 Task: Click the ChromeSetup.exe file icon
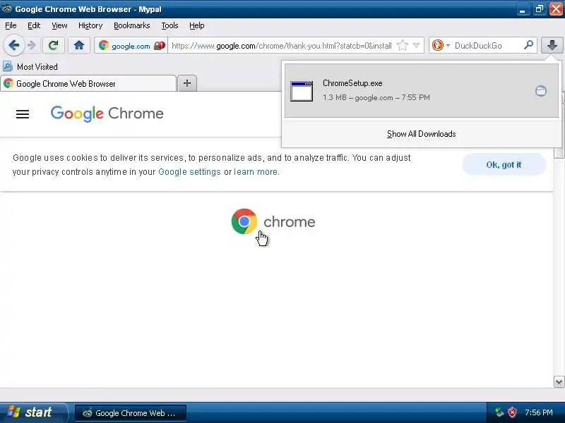tap(302, 91)
